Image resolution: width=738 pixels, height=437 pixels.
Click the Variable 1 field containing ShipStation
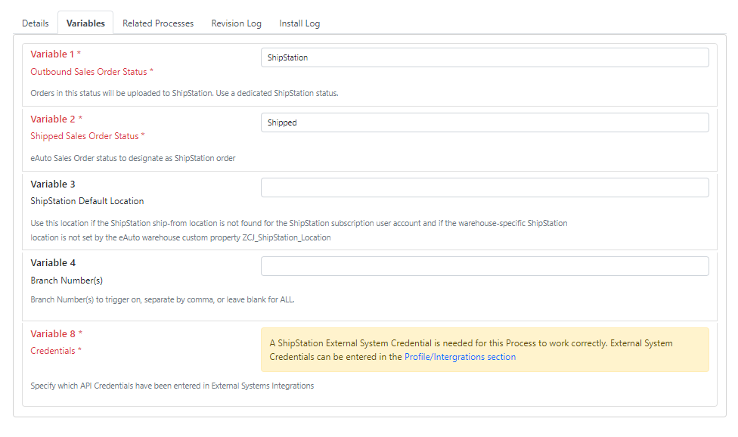click(485, 57)
